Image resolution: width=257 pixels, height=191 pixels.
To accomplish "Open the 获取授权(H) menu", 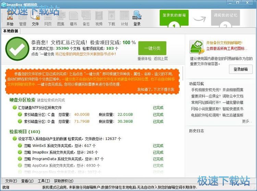I will (x=64, y=181).
